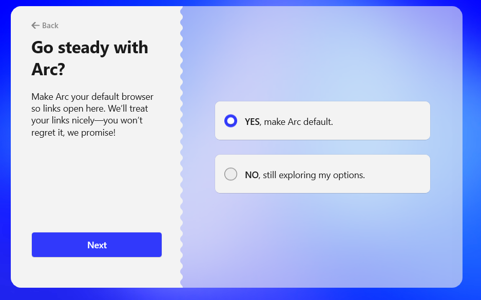Image resolution: width=481 pixels, height=300 pixels.
Task: Click the blue window border outside the card
Action: 471,154
